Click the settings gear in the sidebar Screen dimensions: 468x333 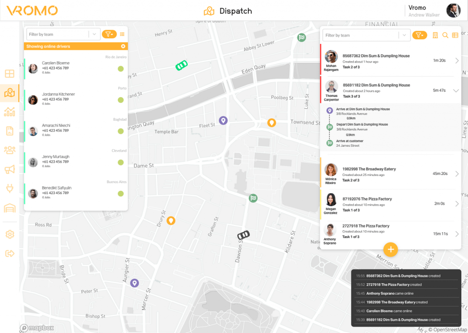9,234
